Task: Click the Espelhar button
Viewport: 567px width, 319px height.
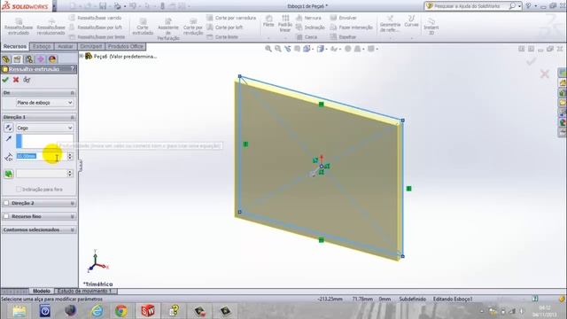Action: (x=344, y=37)
